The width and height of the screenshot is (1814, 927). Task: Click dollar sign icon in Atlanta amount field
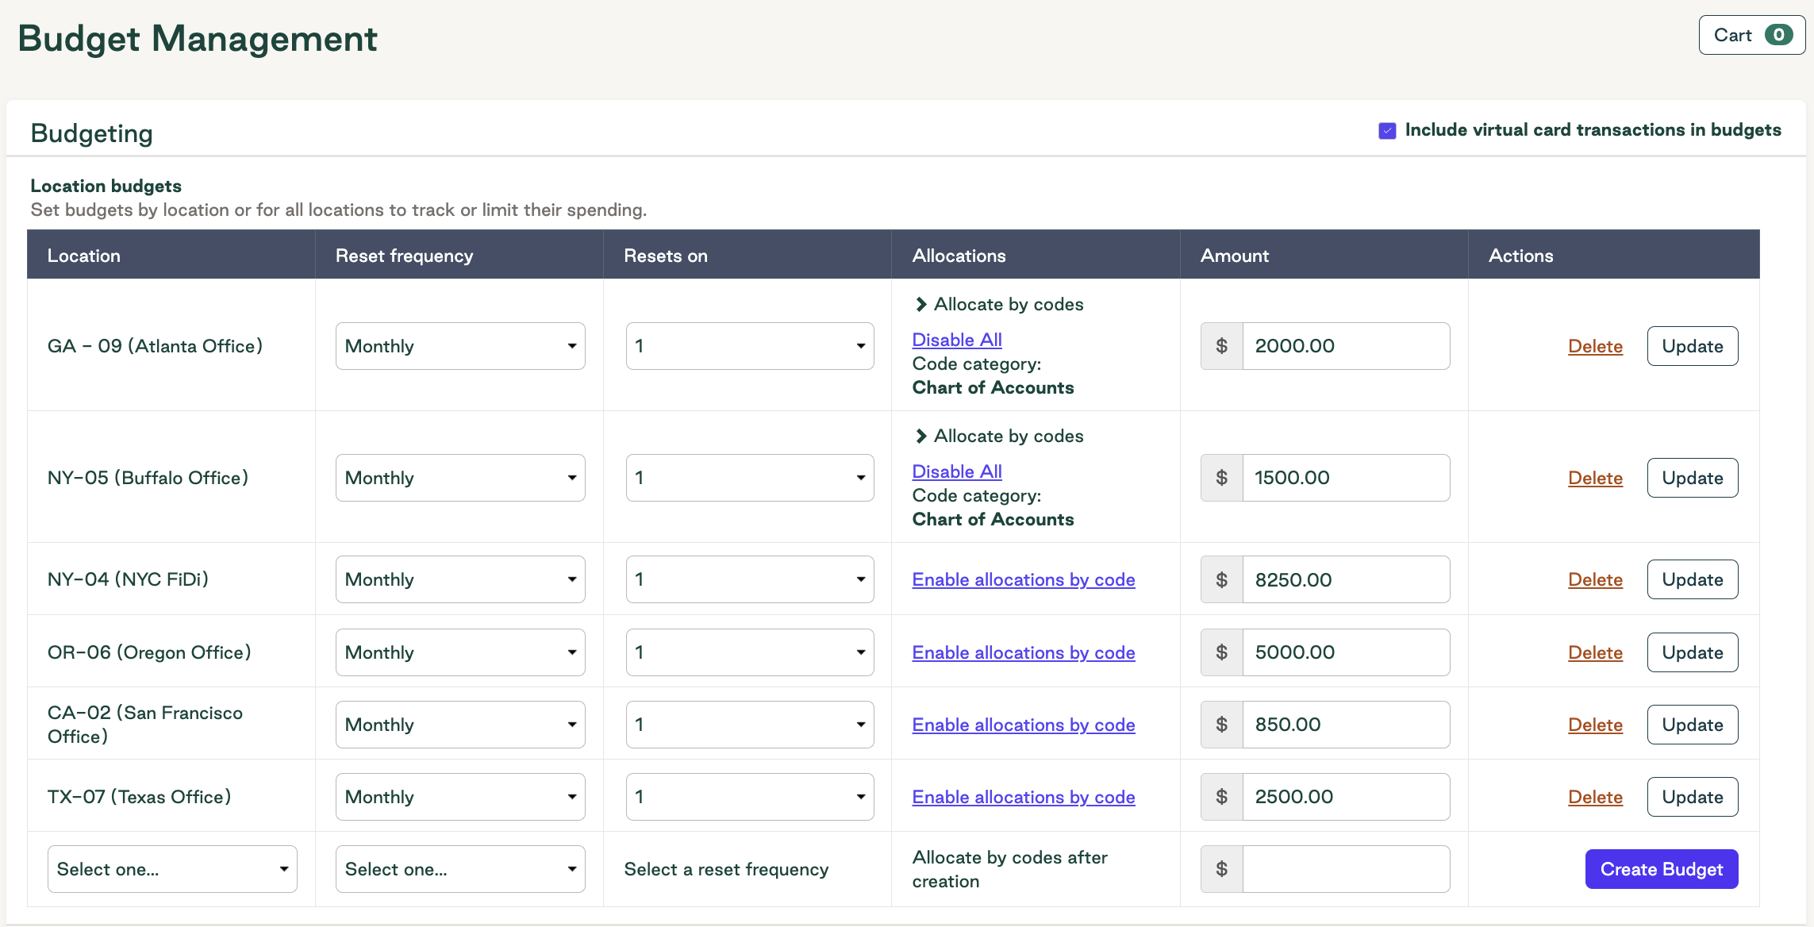click(x=1221, y=346)
